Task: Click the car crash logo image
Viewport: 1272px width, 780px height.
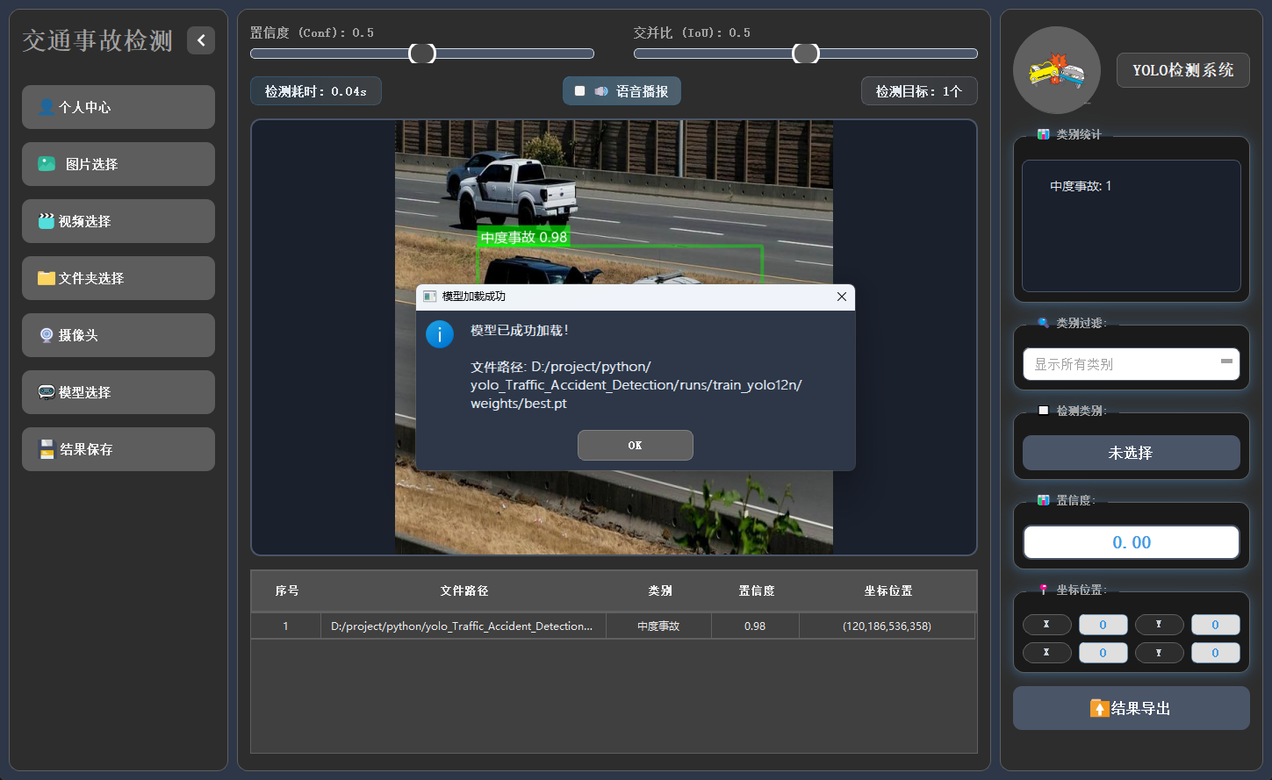Action: [1057, 70]
